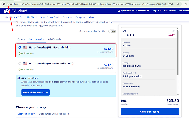Toggle Show unavailable locations switch

point(112,31)
